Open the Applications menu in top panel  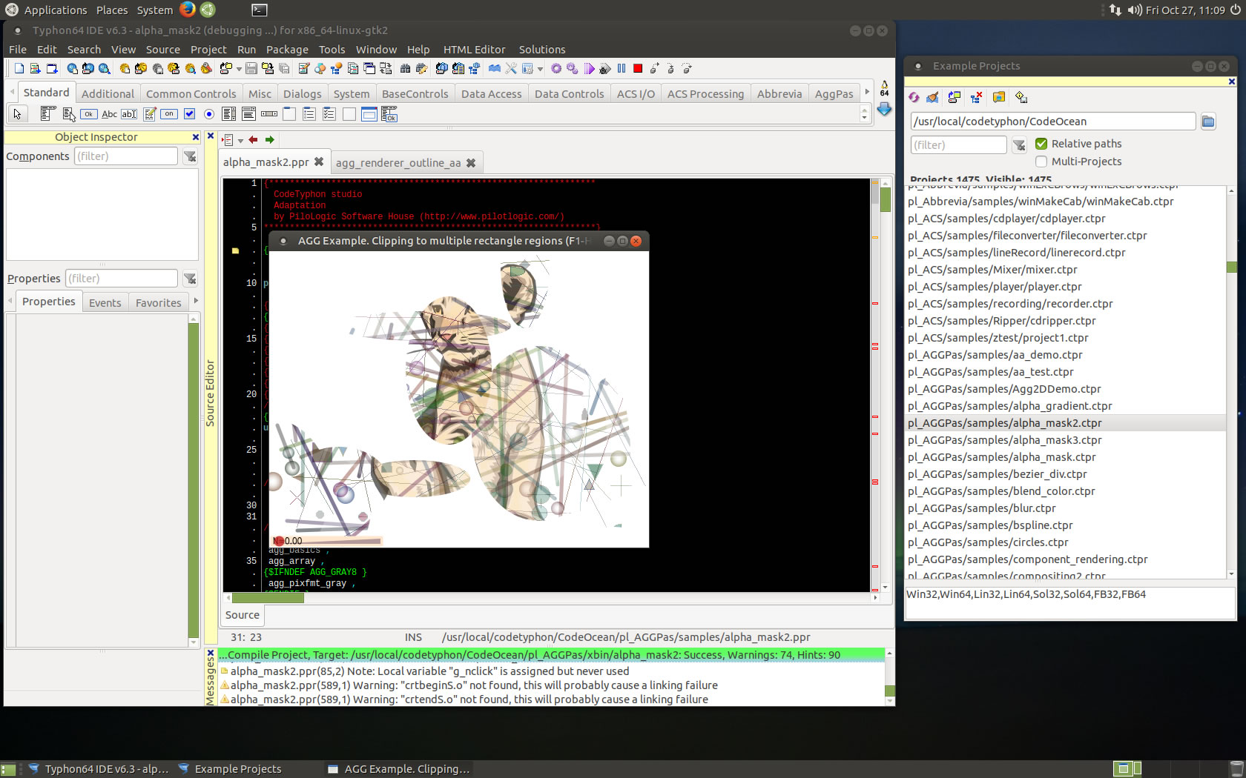55,10
